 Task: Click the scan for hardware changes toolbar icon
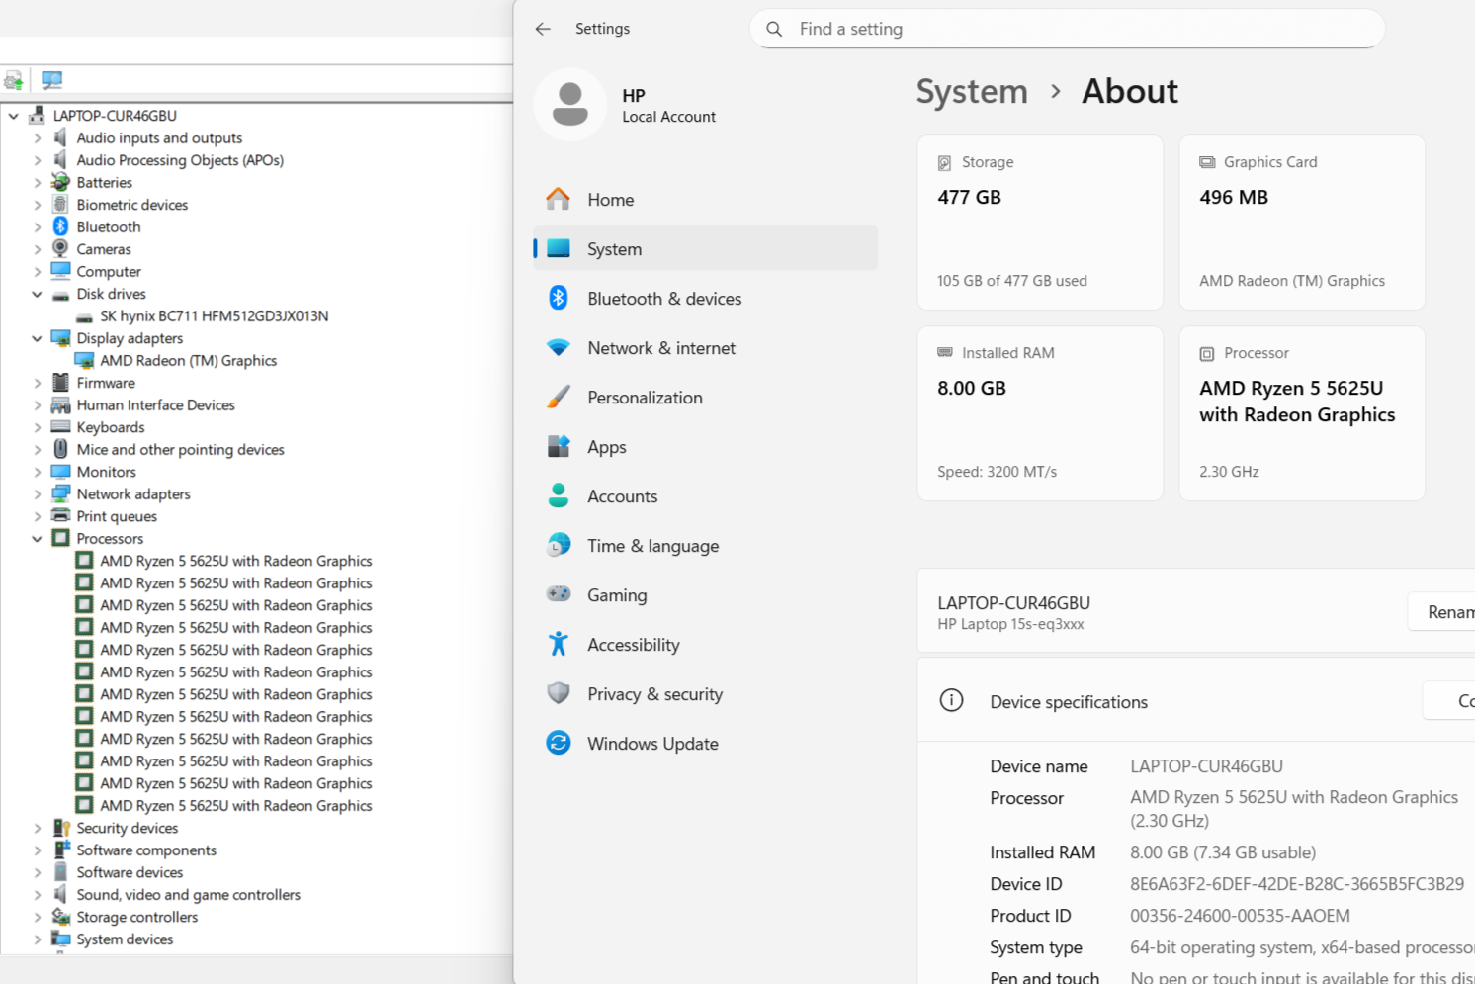pyautogui.click(x=51, y=80)
